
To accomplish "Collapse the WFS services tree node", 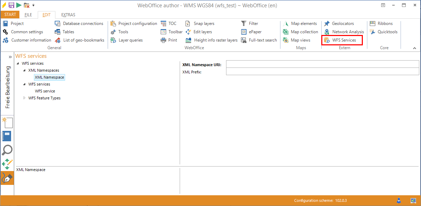I will click(18, 63).
